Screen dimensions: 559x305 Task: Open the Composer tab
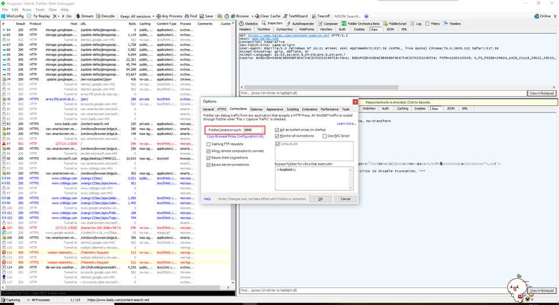click(328, 23)
